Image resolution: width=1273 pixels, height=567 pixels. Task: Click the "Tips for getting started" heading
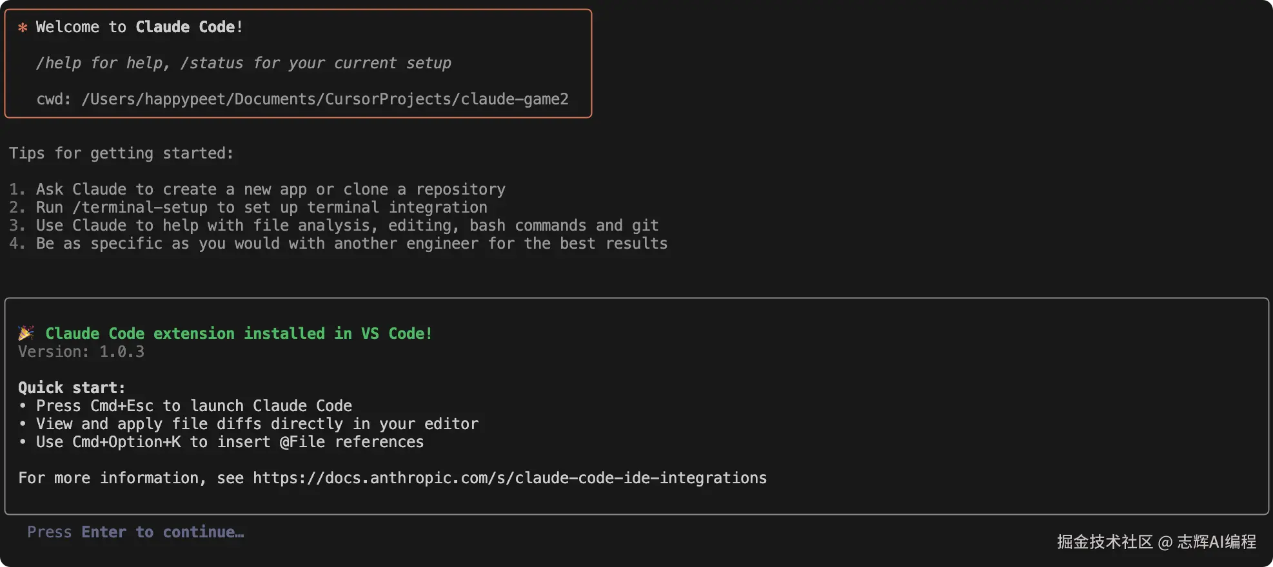tap(121, 153)
